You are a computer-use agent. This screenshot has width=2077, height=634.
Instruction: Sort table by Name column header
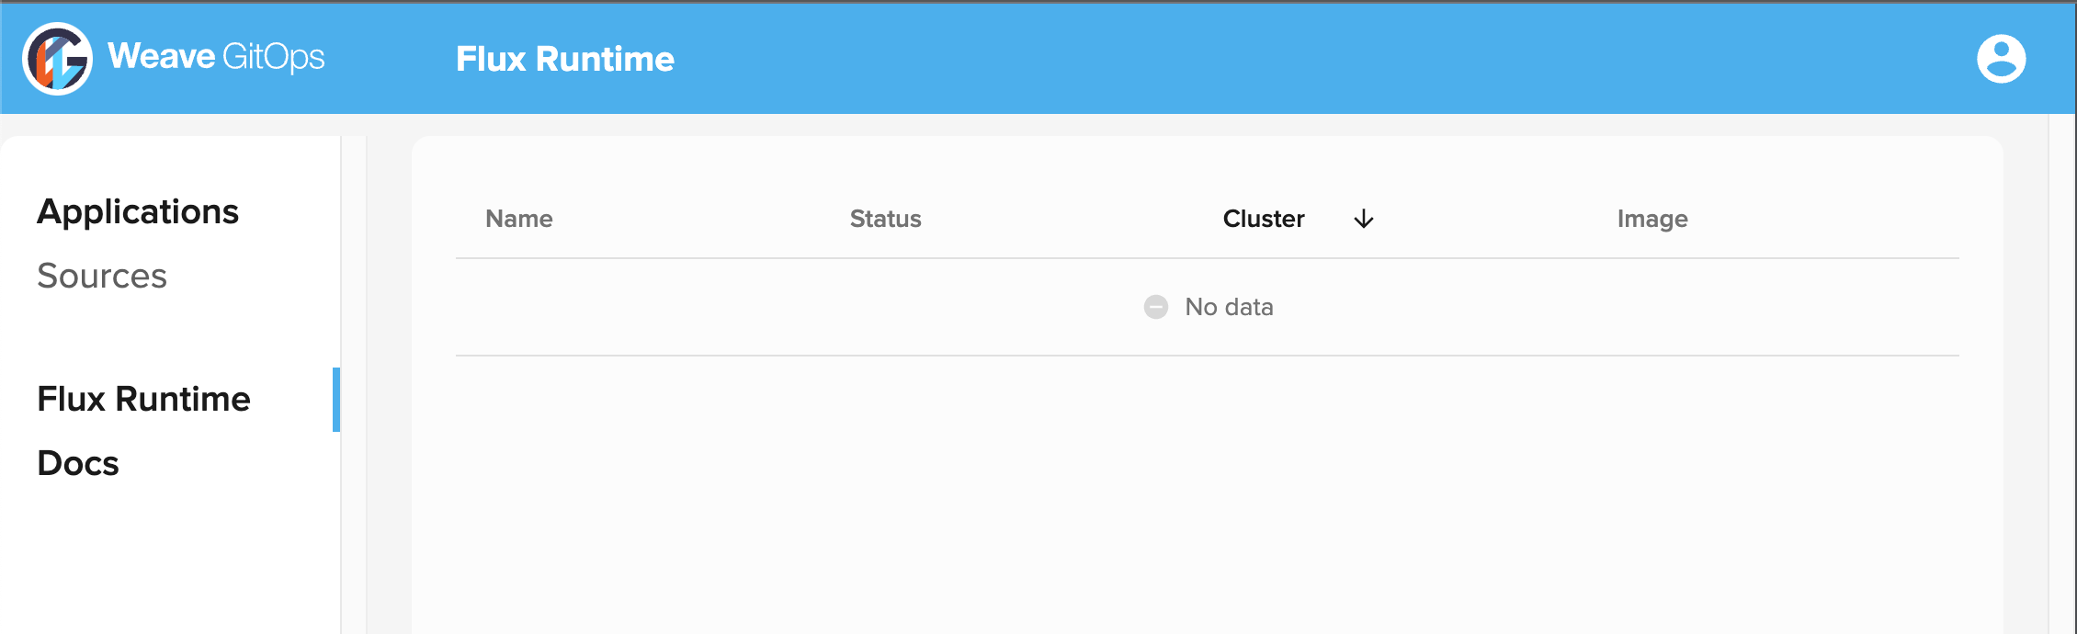click(518, 219)
